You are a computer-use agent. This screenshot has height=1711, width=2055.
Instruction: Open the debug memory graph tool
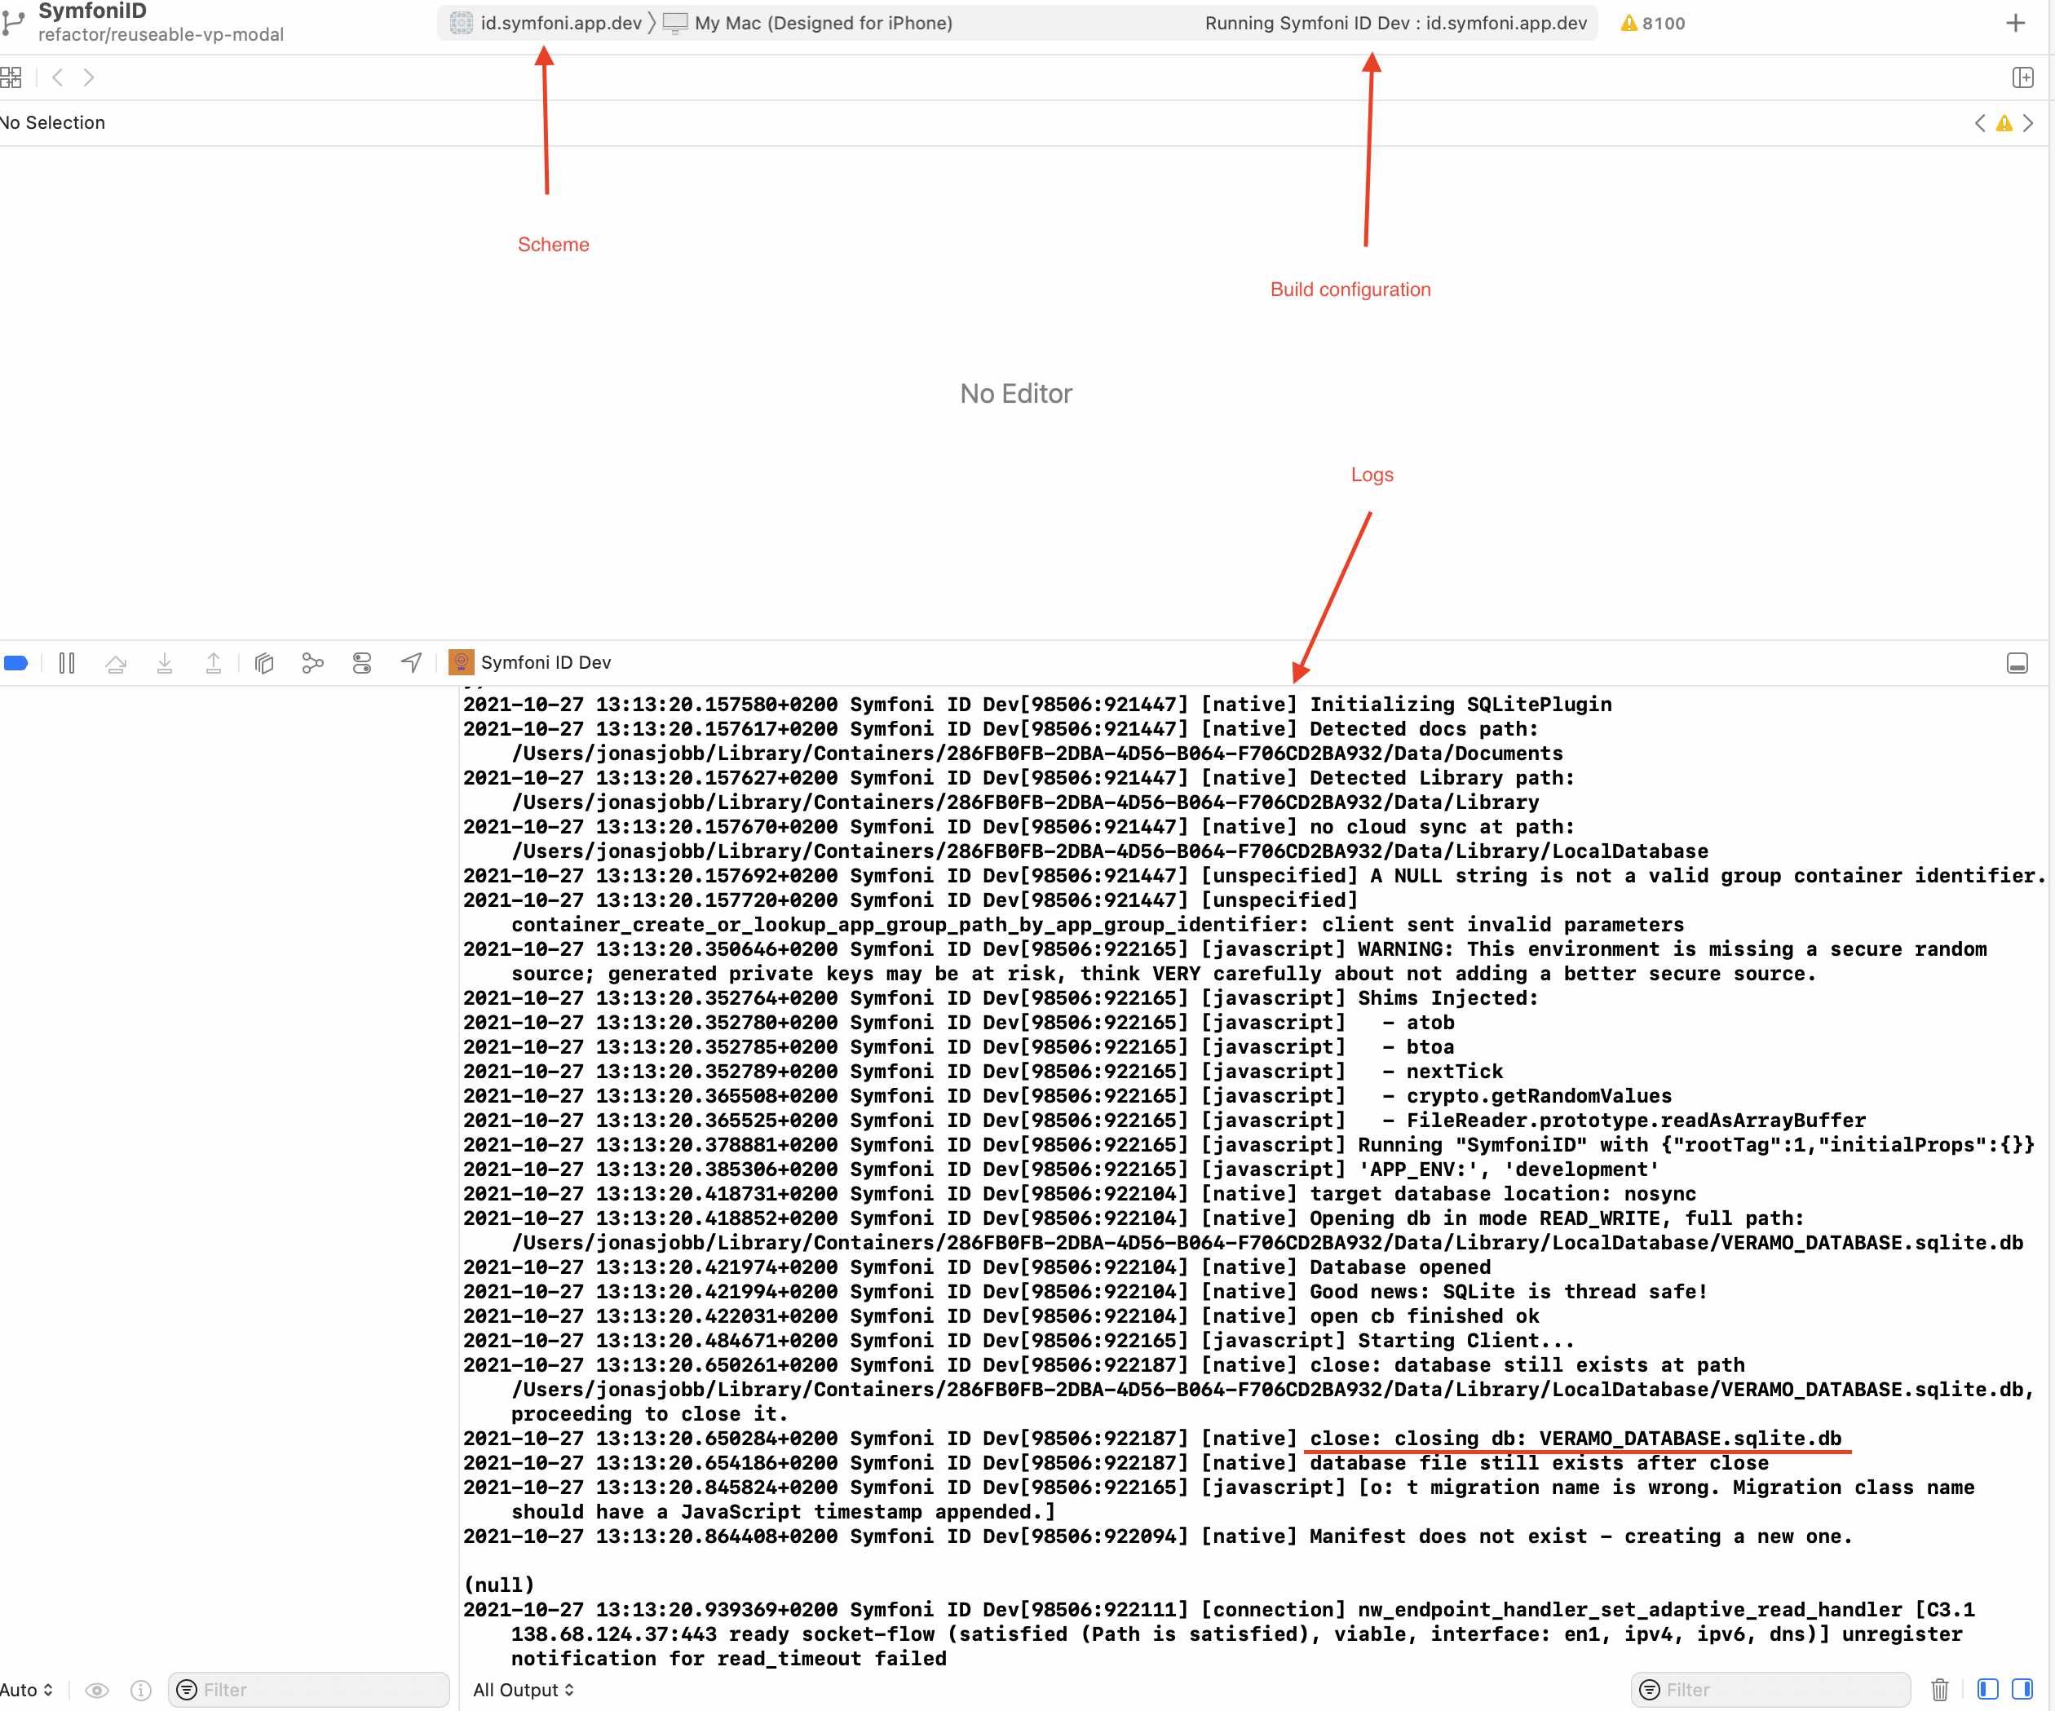pos(313,664)
